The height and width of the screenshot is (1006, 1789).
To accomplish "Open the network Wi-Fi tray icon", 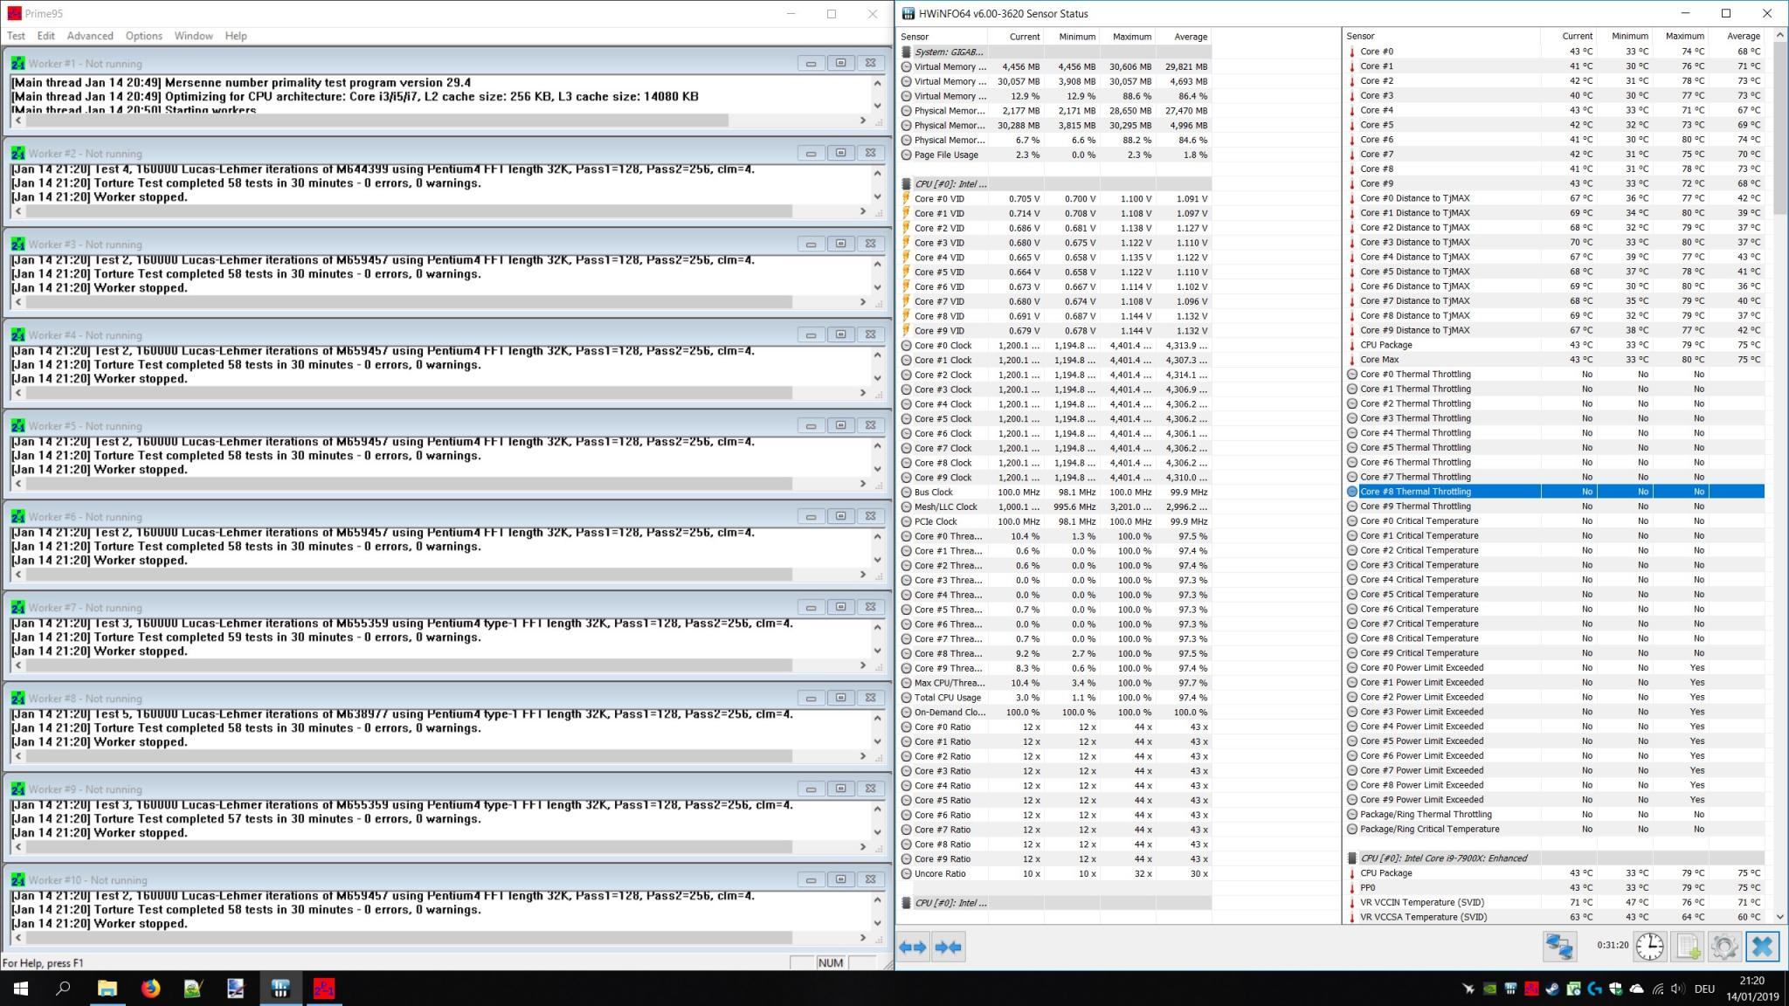I will tap(1657, 989).
